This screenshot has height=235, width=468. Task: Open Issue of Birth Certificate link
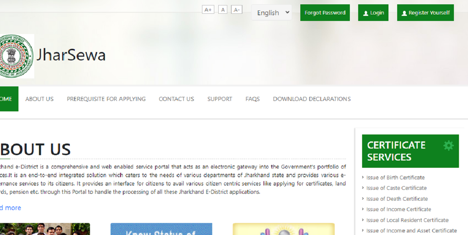tap(395, 178)
